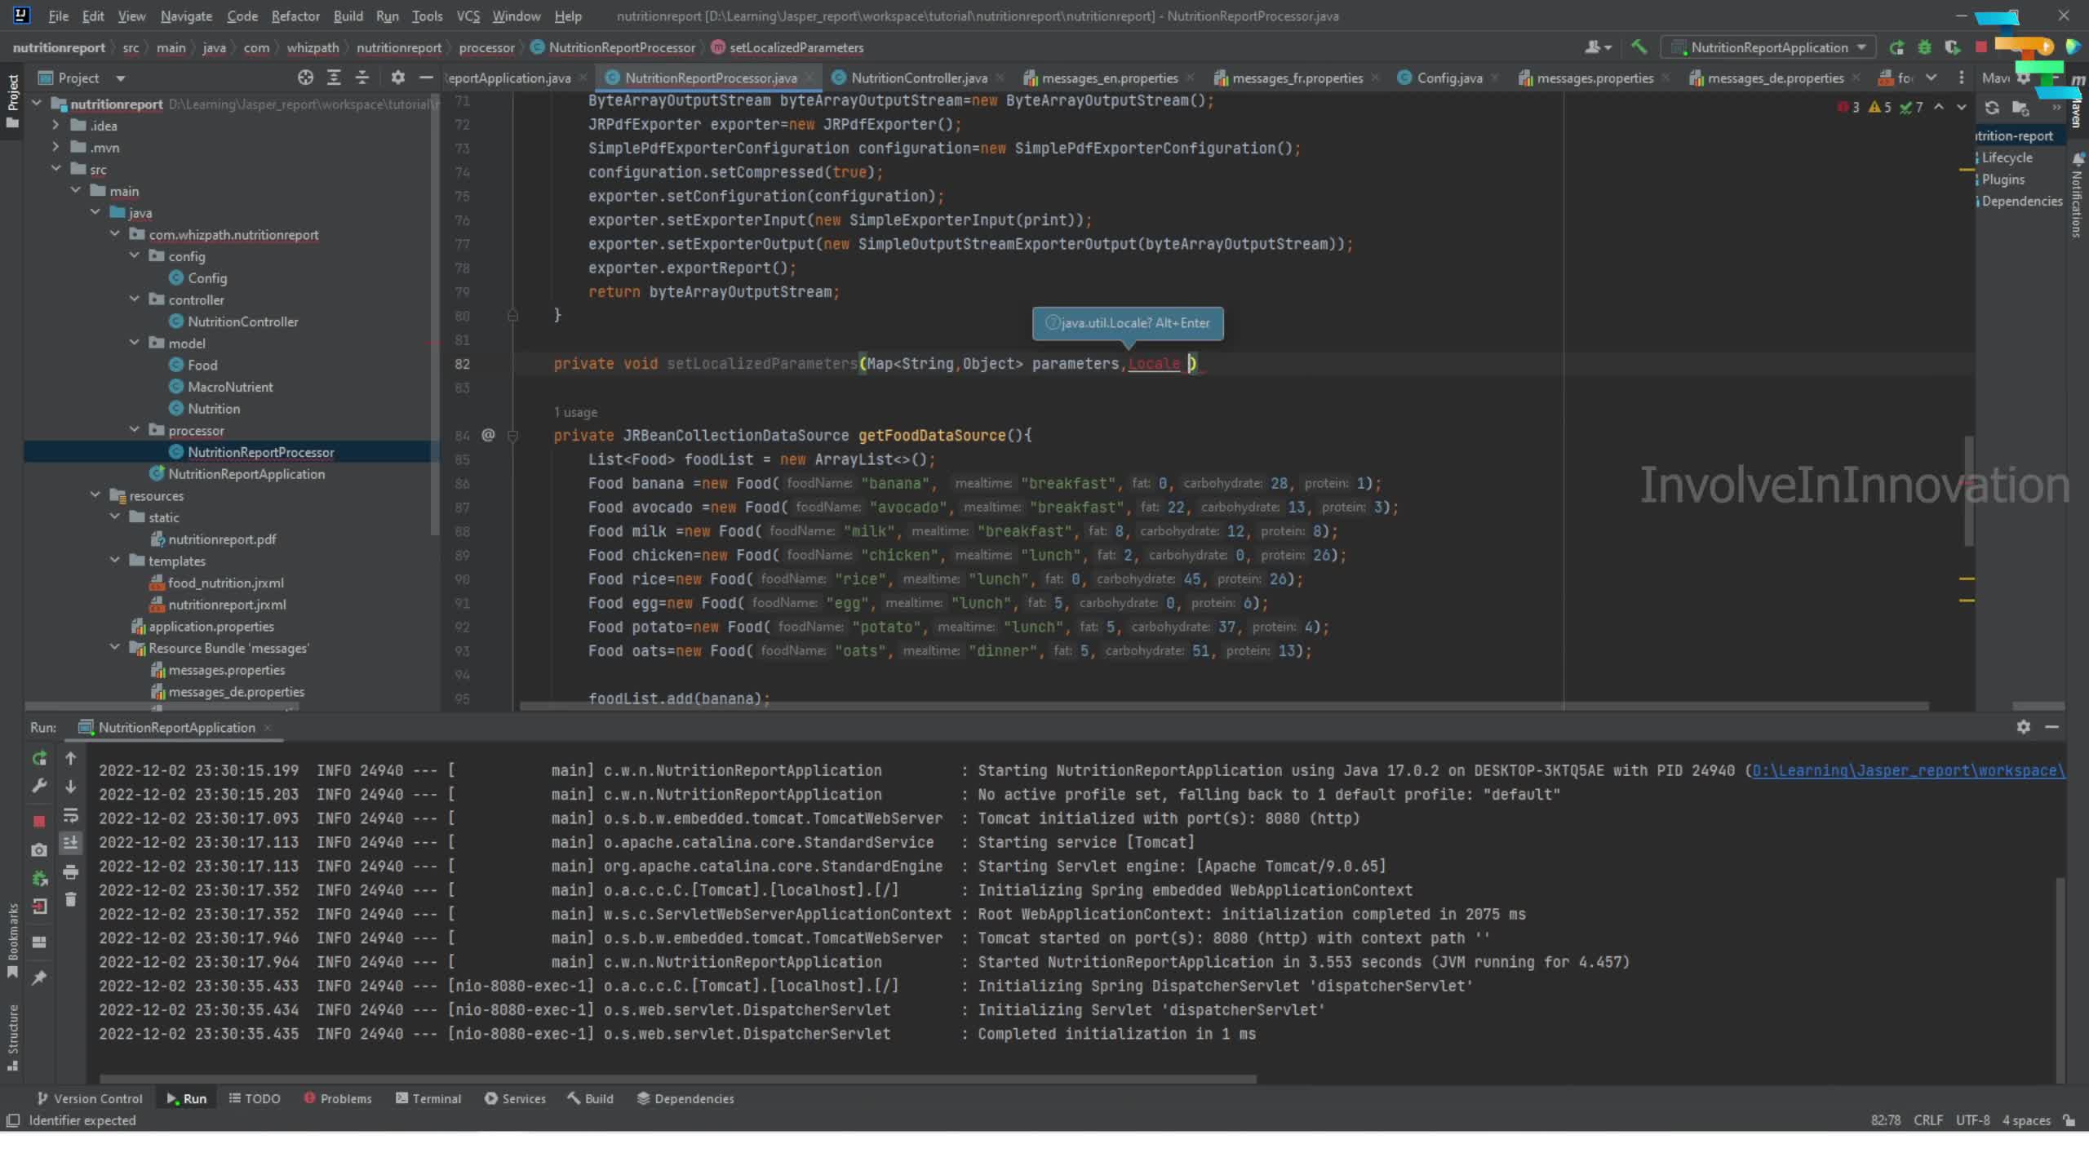This screenshot has width=2089, height=1175.
Task: Print console output icon
Action: (71, 872)
